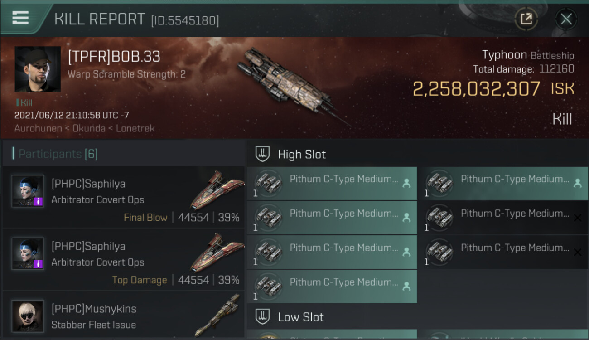Click the Low Slot shield icon
The image size is (589, 340).
[x=262, y=317]
